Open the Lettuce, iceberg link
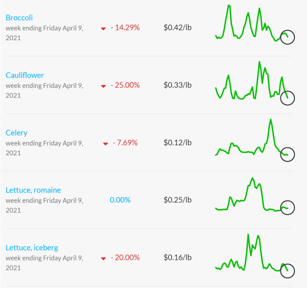Screen dimensions: 307x288 tap(32, 248)
